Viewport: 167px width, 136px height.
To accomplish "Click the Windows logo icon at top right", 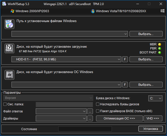I will coord(162,11).
